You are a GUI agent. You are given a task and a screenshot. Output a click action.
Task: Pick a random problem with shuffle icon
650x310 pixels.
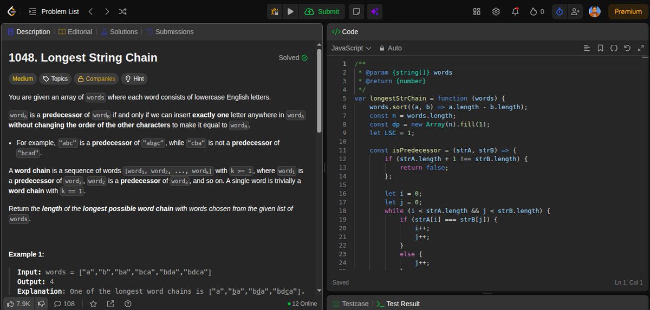point(123,11)
